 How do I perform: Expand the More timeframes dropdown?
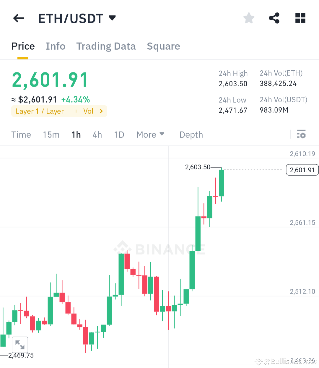(x=150, y=134)
